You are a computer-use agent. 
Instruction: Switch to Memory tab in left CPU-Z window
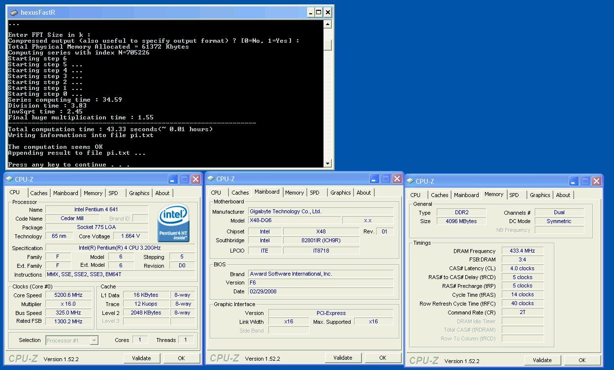pyautogui.click(x=93, y=193)
